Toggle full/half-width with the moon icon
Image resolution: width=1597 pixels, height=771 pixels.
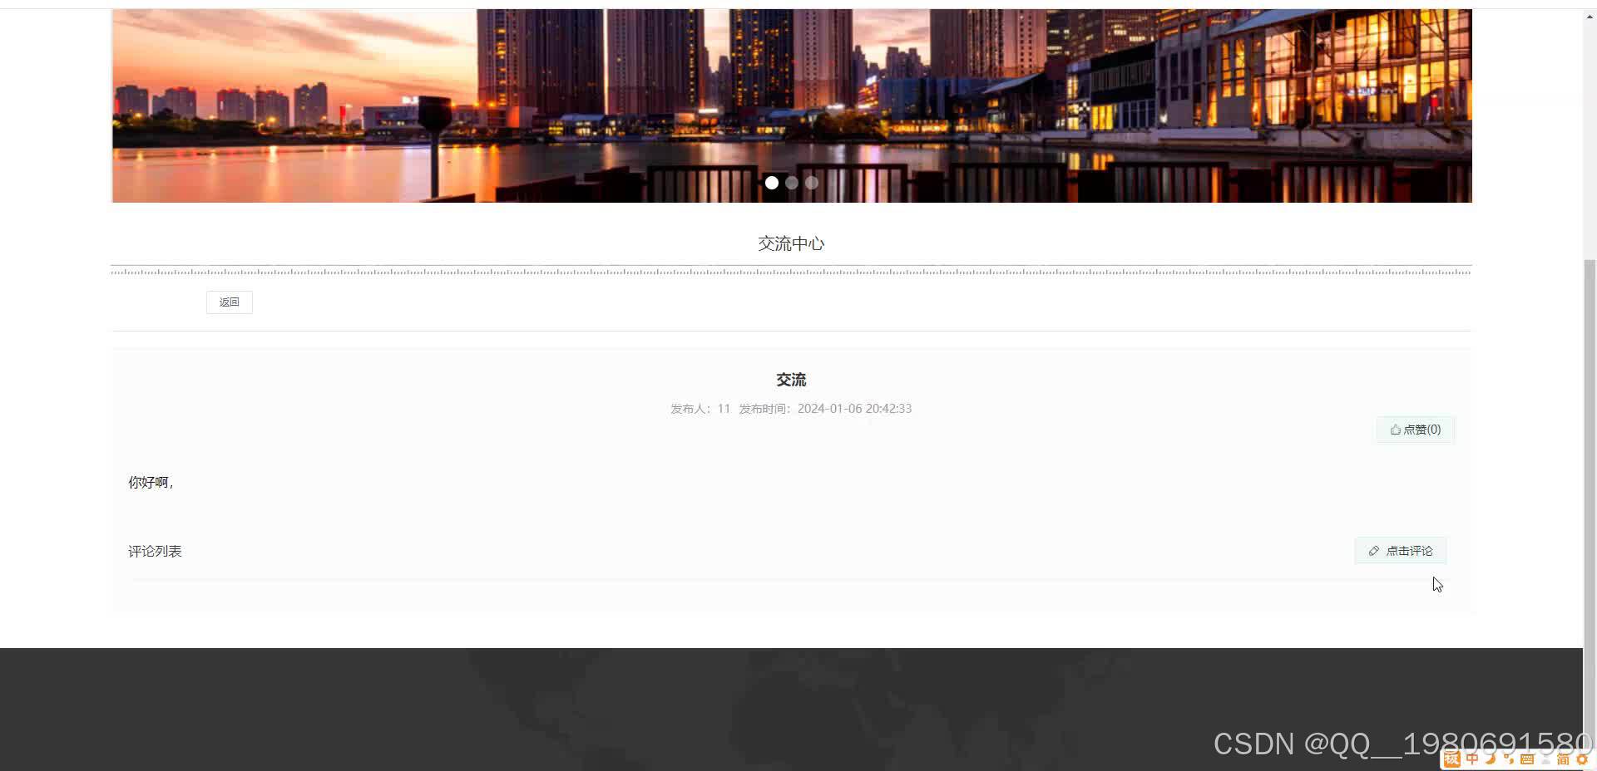pyautogui.click(x=1491, y=759)
